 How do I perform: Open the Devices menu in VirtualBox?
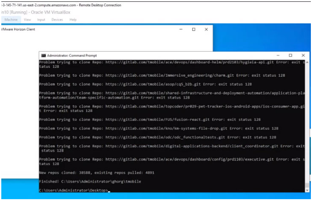point(57,20)
